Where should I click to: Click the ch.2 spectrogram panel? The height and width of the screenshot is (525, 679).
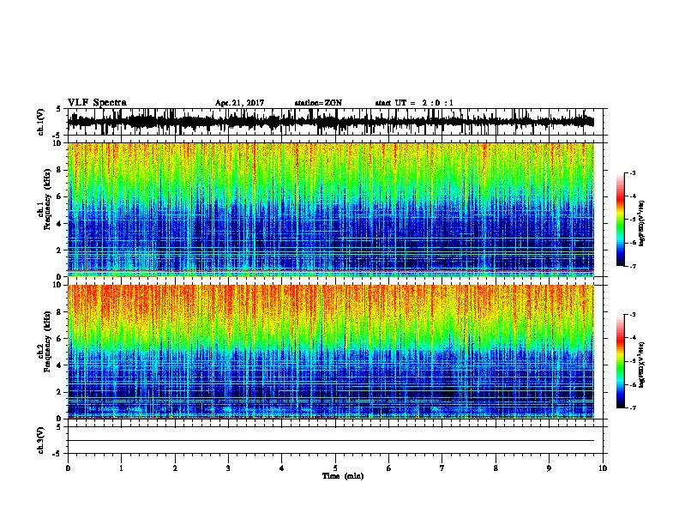point(330,352)
